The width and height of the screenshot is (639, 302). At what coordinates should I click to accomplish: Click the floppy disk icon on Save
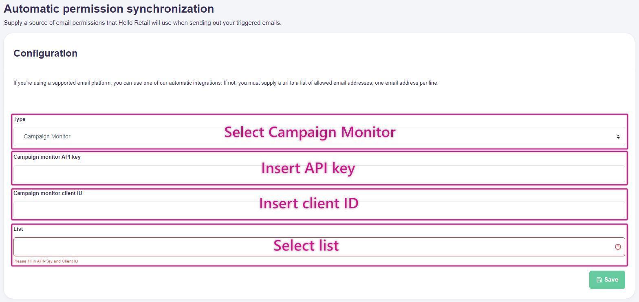pyautogui.click(x=599, y=280)
